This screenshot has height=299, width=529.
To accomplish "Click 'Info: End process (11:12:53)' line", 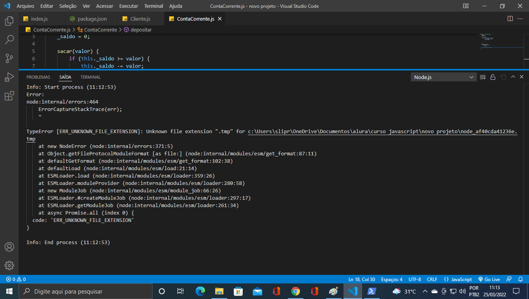I will [68, 243].
